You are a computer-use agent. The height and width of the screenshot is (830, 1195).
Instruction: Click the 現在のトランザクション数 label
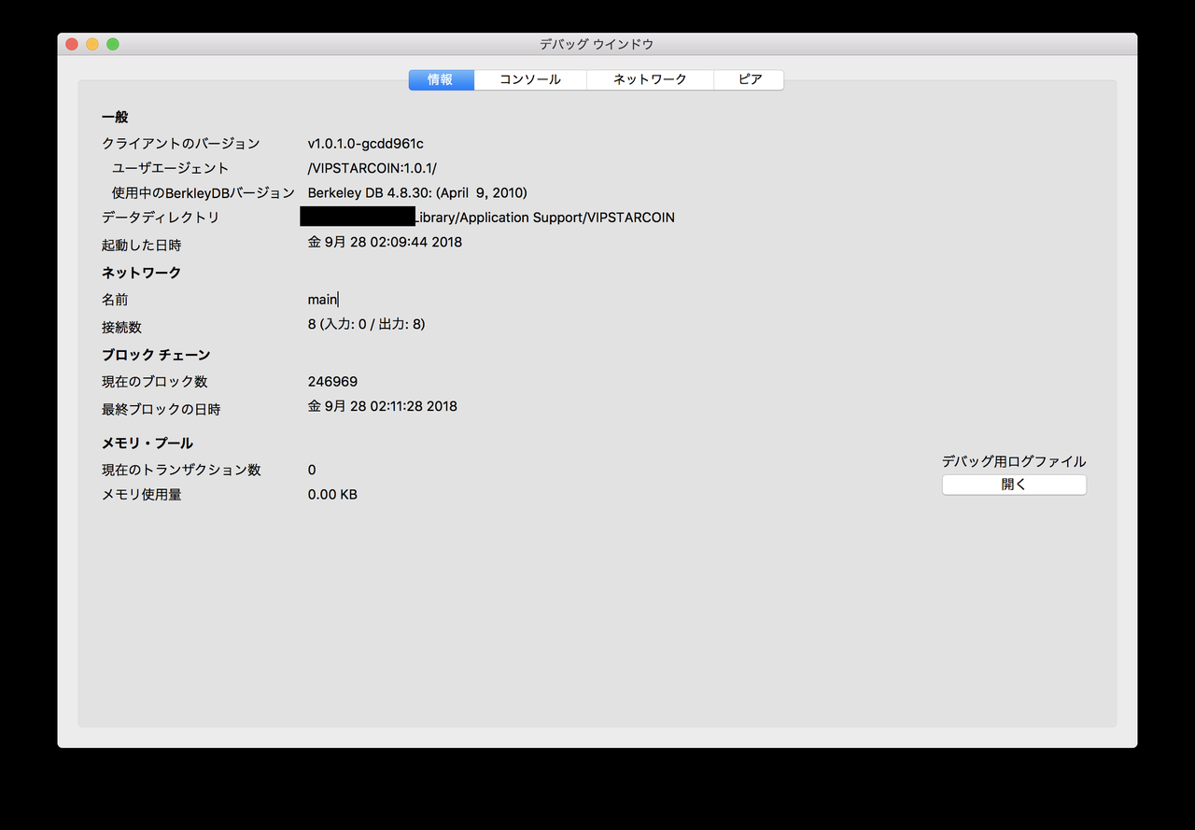(x=181, y=471)
